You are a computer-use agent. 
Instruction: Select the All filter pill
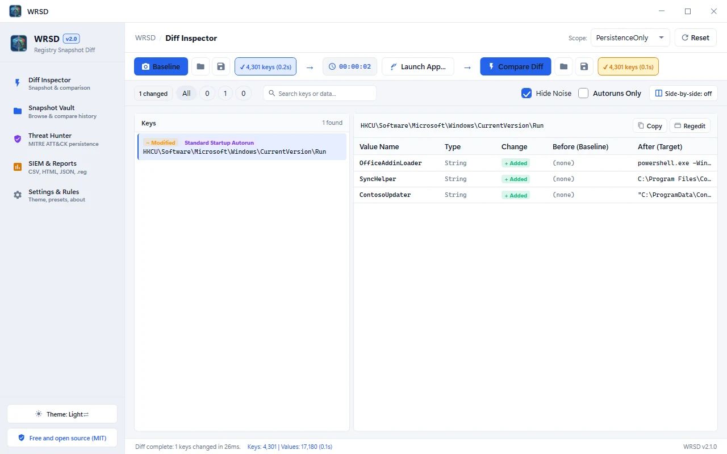[x=186, y=93]
